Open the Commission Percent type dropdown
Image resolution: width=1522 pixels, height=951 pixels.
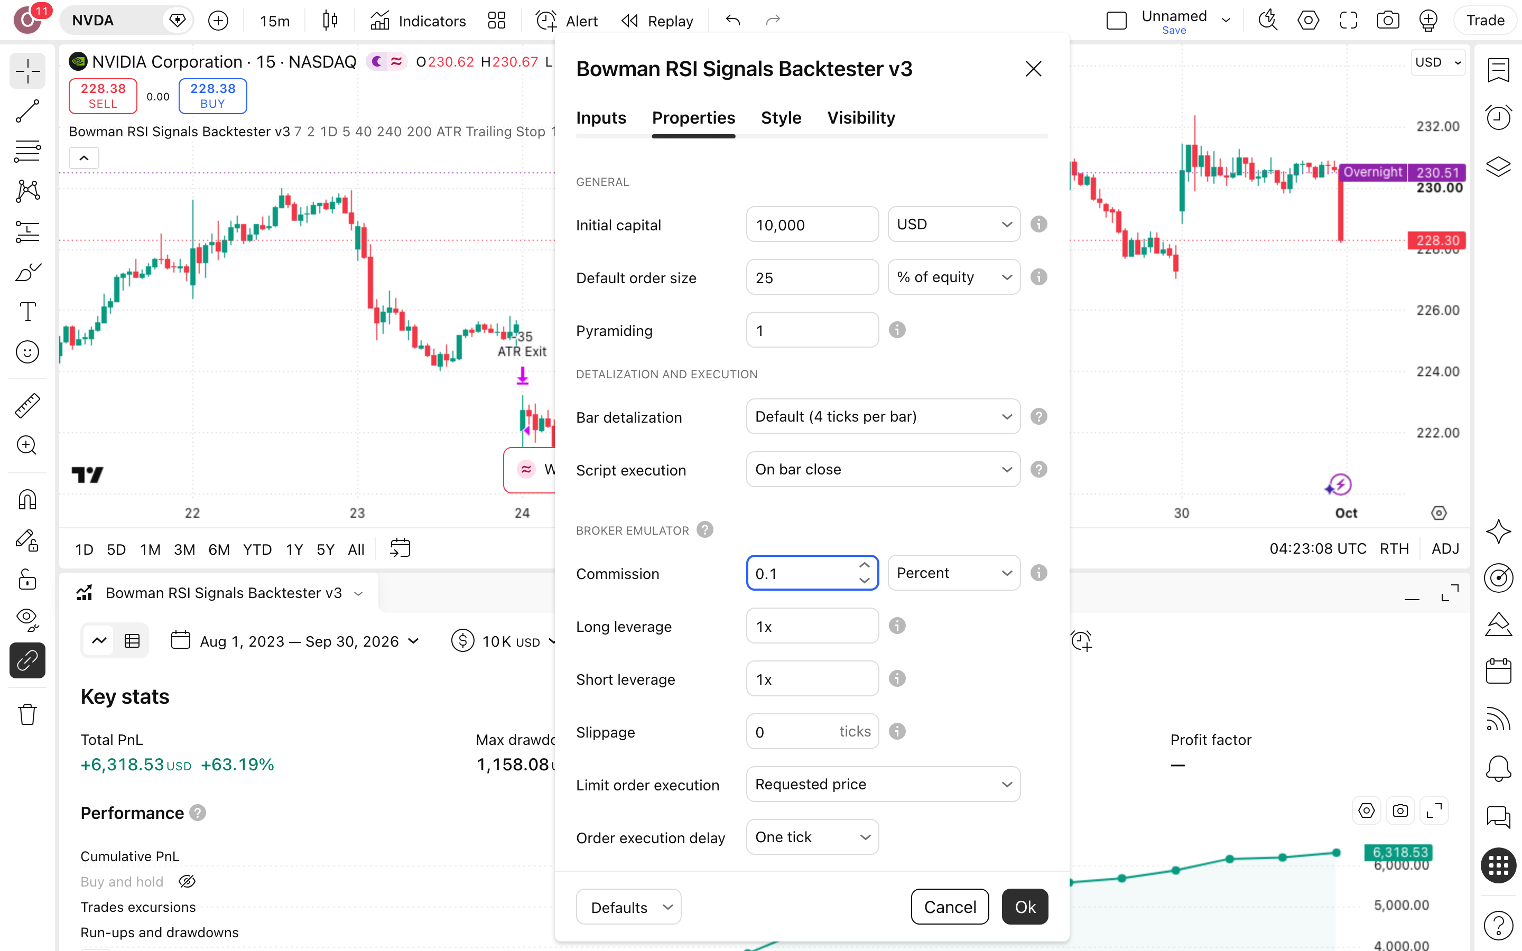(x=953, y=573)
